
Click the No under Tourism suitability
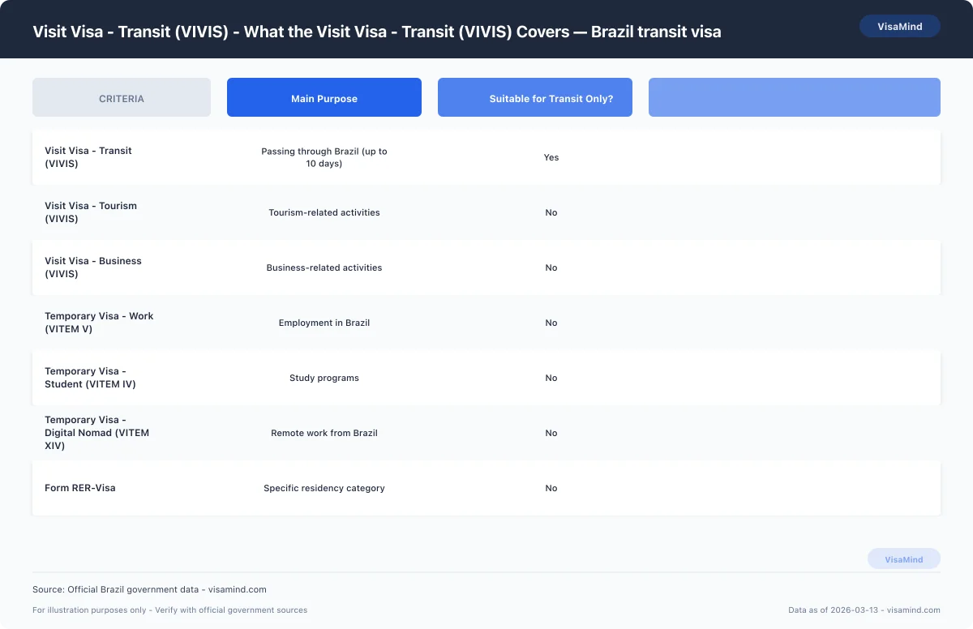tap(551, 212)
